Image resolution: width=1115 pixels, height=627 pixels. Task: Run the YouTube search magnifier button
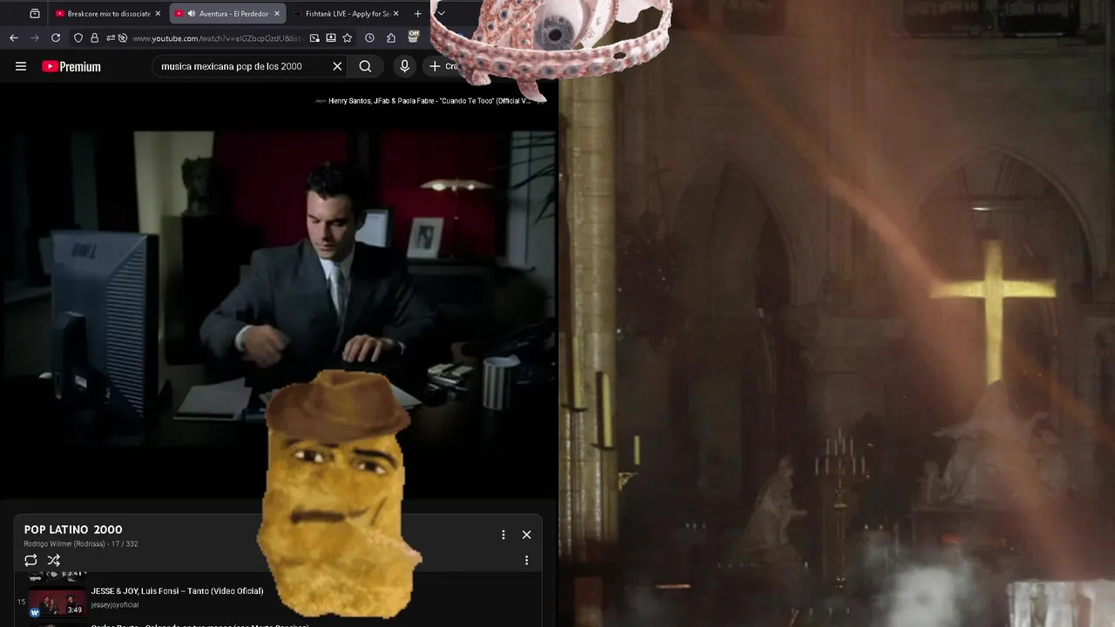(x=365, y=66)
